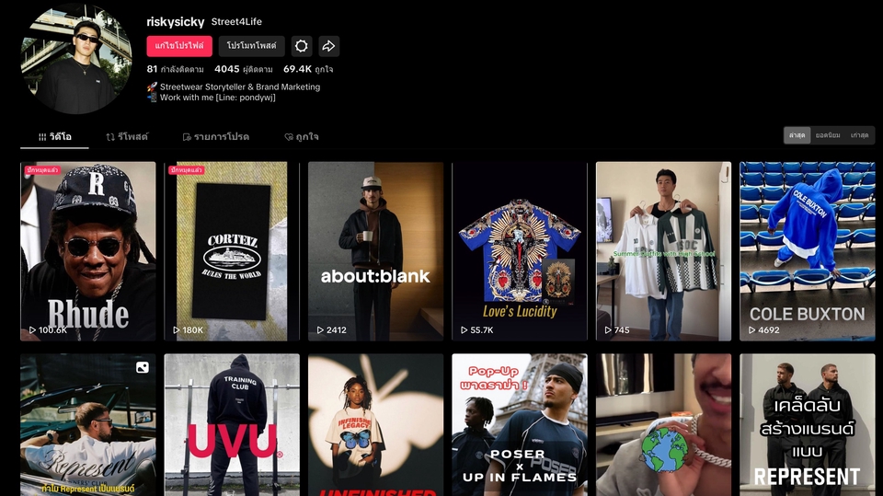Click the photo post icon on Represent thumbnail
The image size is (883, 496).
tap(143, 367)
